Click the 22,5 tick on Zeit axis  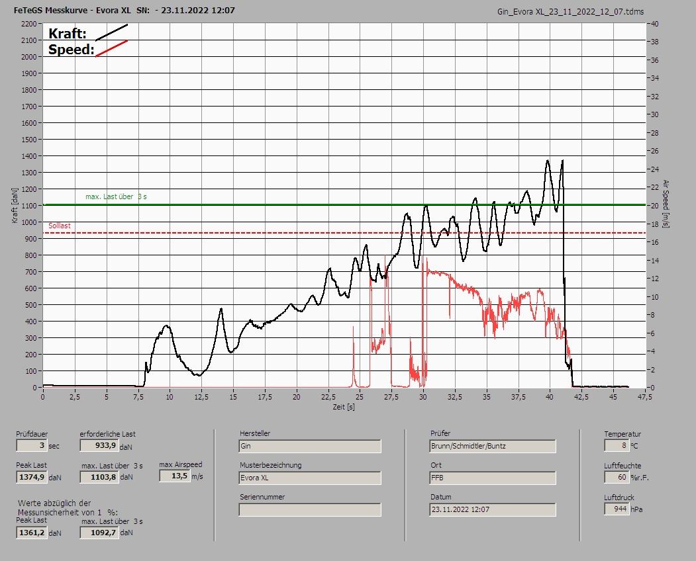click(328, 397)
